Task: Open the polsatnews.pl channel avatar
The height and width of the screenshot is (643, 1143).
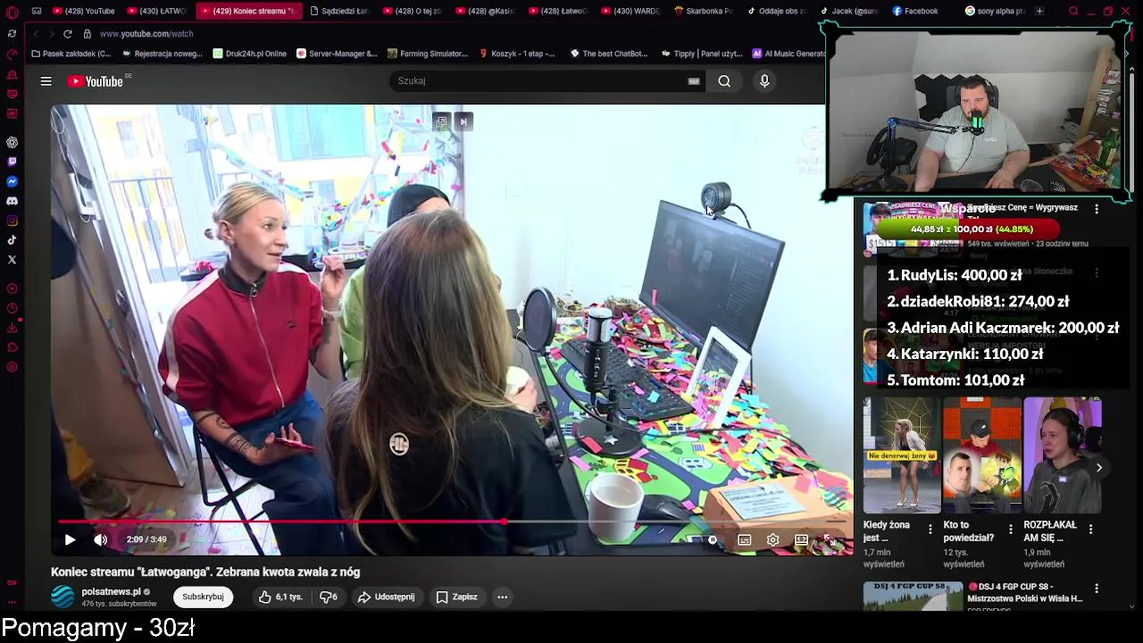Action: (63, 597)
